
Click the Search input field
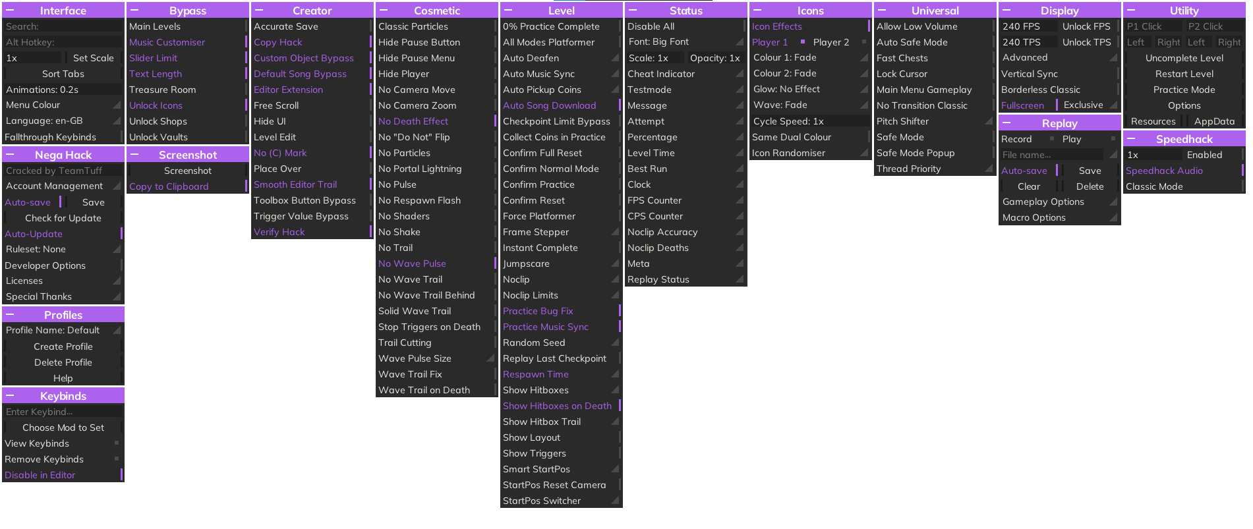pos(63,26)
